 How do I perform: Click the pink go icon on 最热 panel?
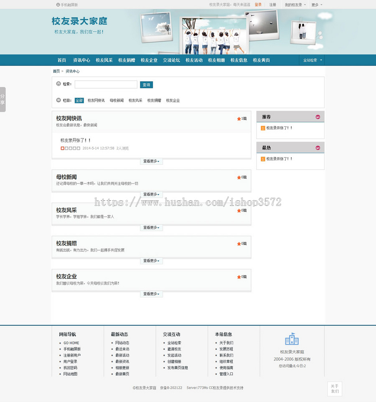click(318, 147)
